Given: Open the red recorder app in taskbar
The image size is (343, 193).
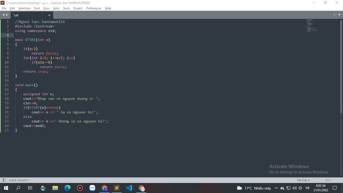Looking at the screenshot, I should tap(80, 188).
